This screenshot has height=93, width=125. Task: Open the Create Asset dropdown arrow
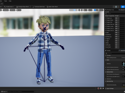tap(13, 7)
